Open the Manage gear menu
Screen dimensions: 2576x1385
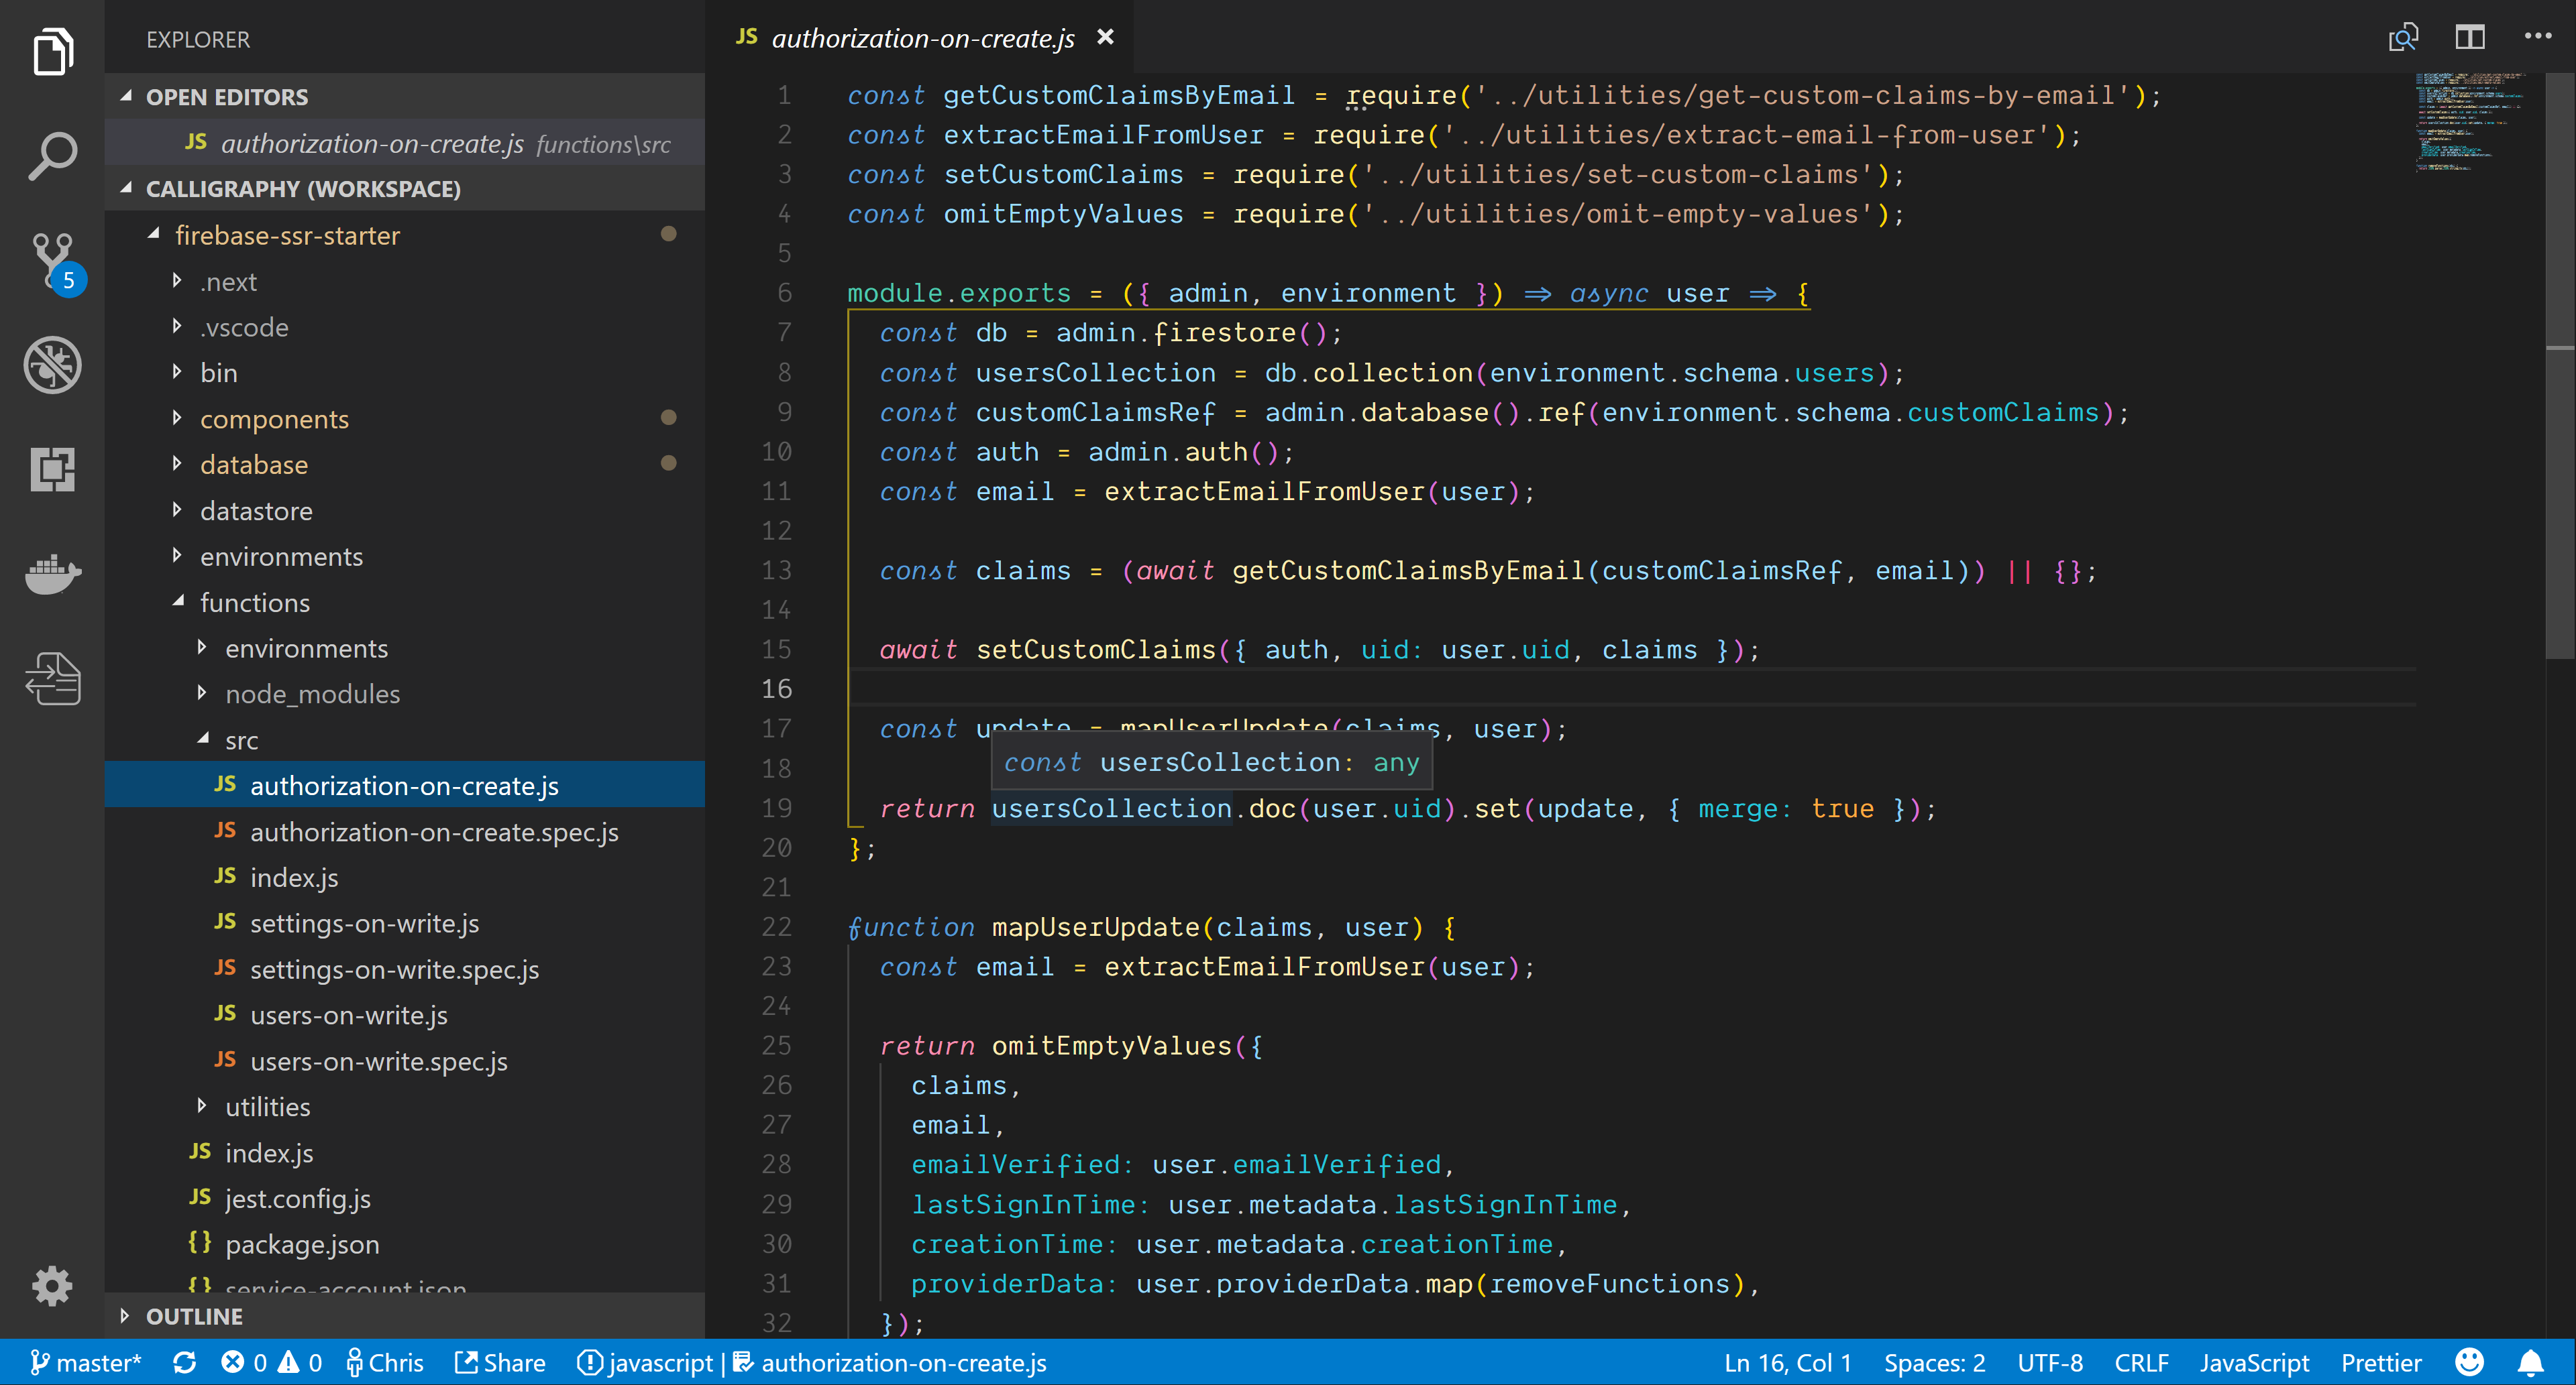[52, 1285]
